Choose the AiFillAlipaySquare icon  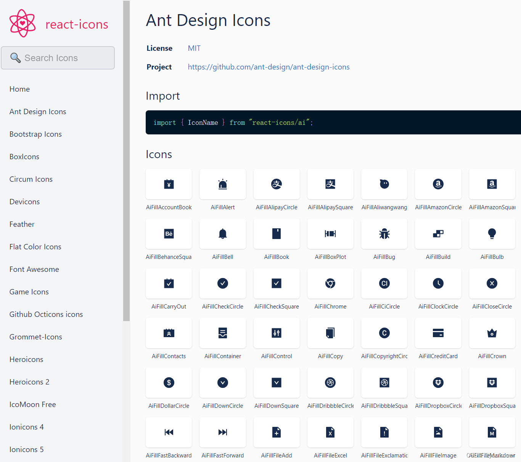coord(330,184)
